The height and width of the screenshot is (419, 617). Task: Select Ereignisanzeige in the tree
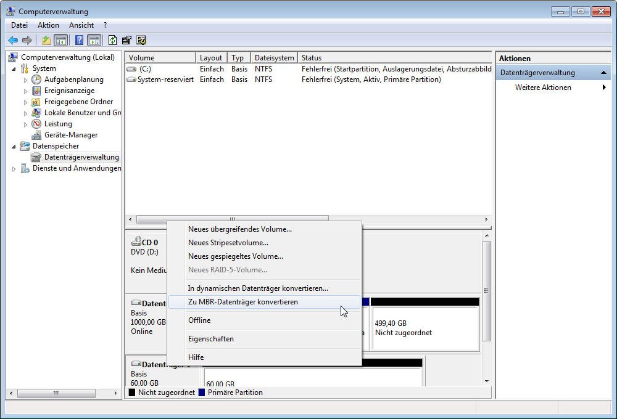pos(69,91)
